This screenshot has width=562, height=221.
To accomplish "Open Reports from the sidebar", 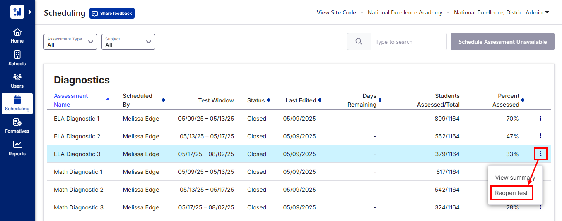I will 17,149.
